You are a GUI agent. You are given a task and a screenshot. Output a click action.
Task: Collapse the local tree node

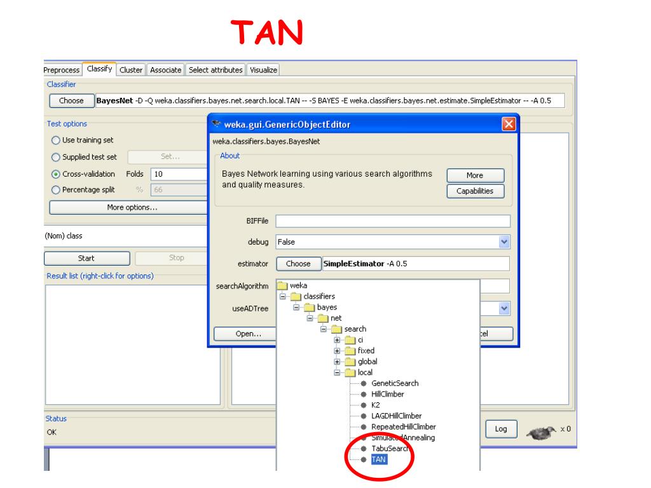pyautogui.click(x=337, y=372)
